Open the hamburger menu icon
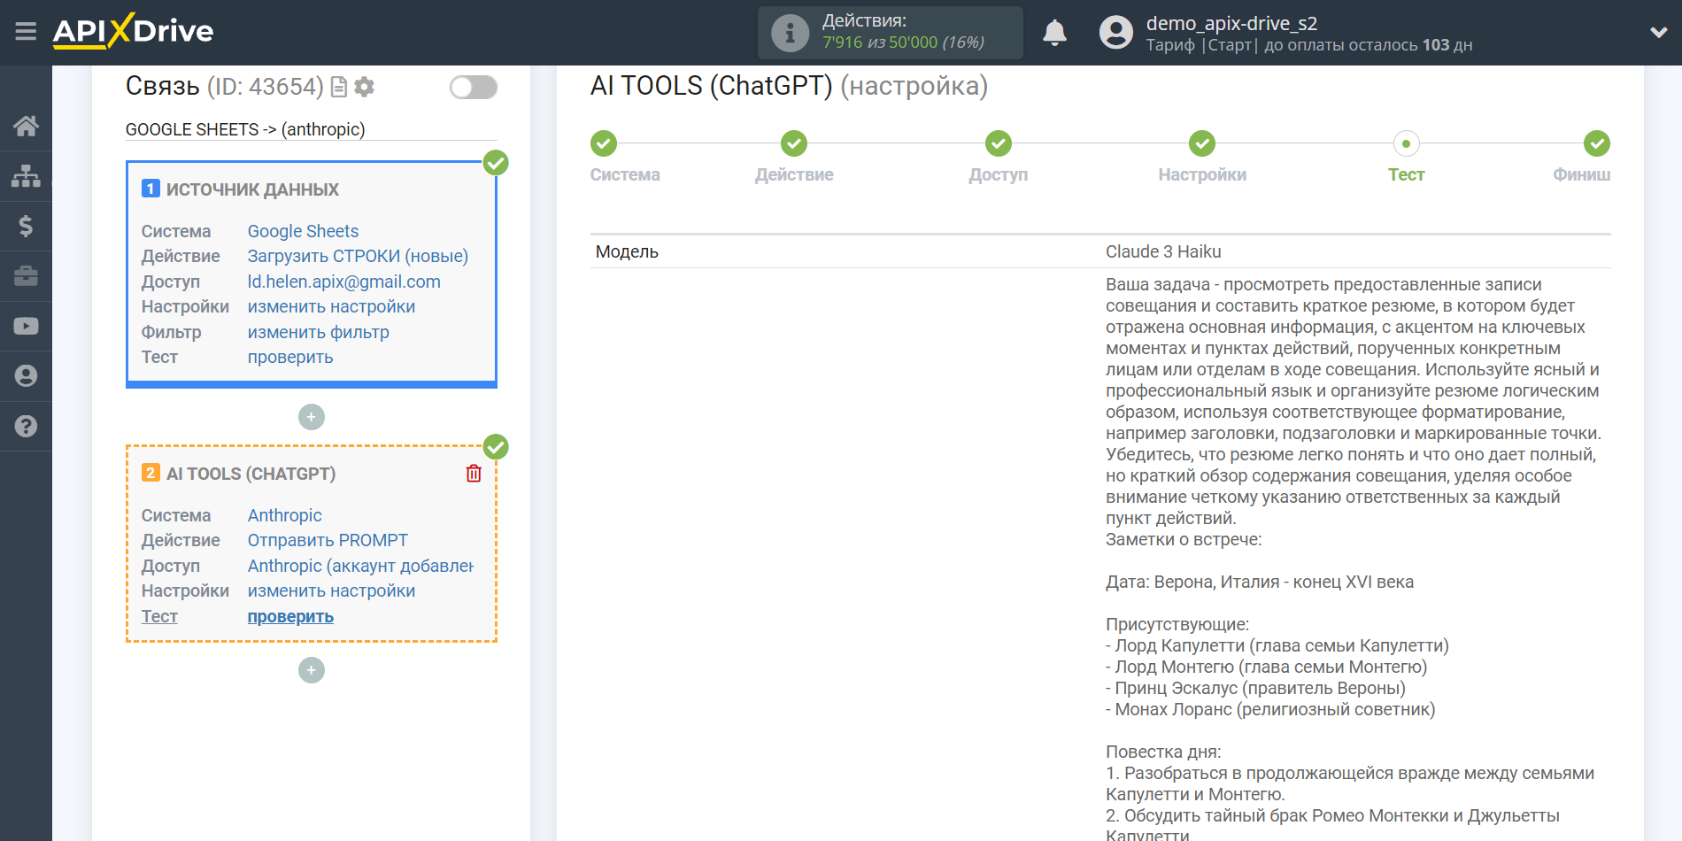1682x841 pixels. [26, 32]
